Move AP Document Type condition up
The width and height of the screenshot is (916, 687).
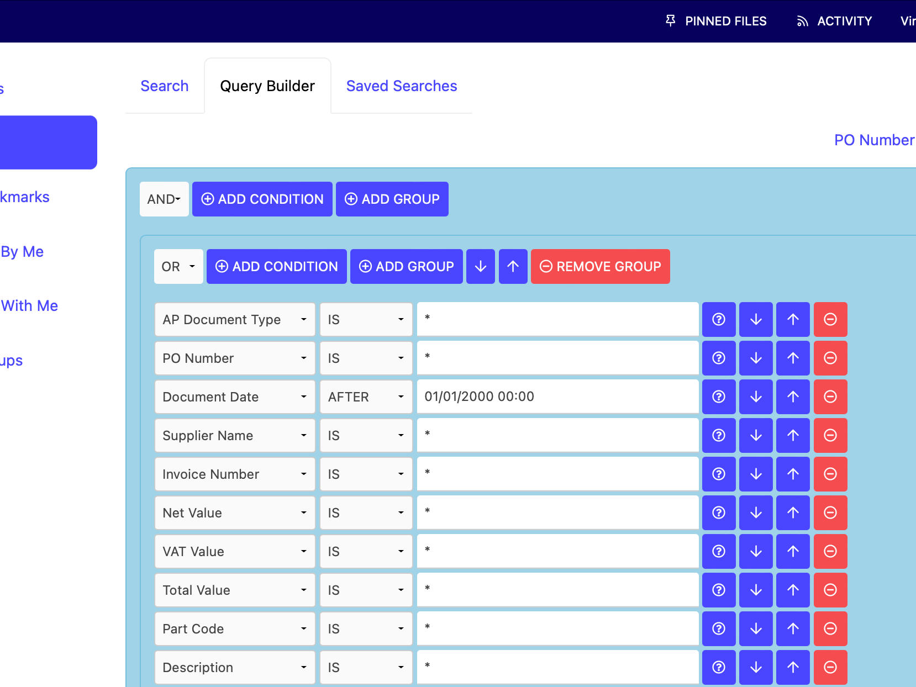[x=793, y=319]
